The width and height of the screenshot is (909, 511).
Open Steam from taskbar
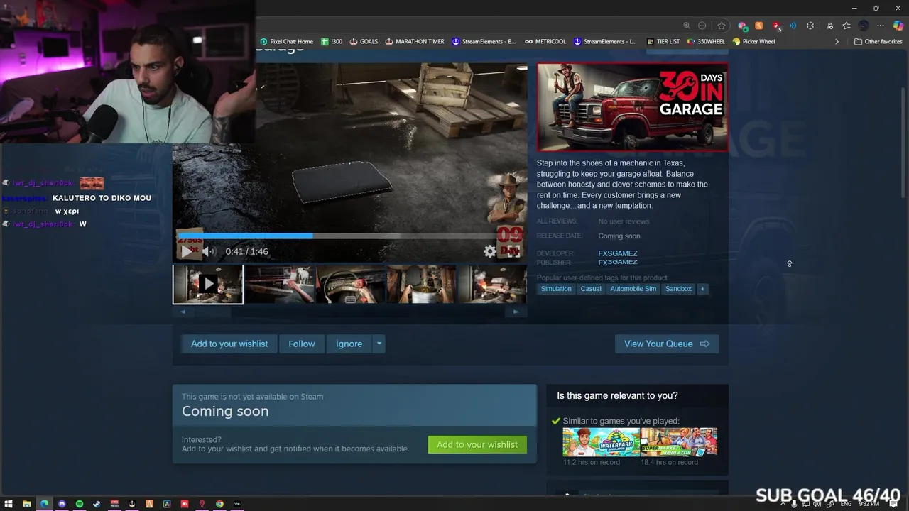tap(97, 504)
